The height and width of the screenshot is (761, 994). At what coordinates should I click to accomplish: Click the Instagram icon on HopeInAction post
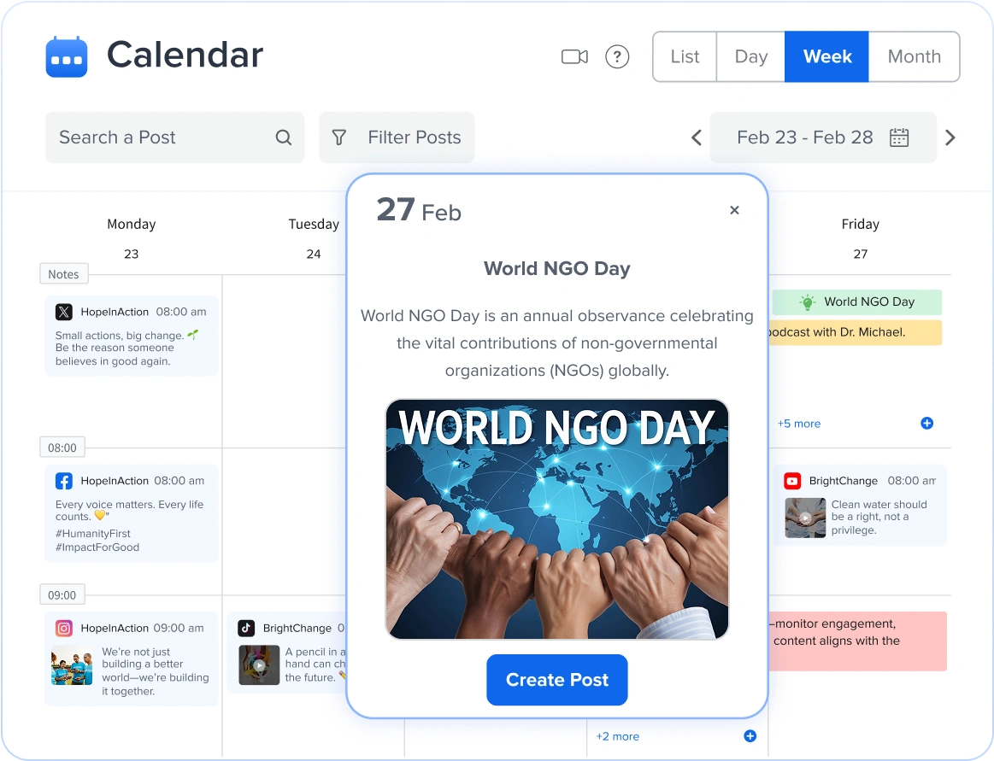(x=64, y=628)
